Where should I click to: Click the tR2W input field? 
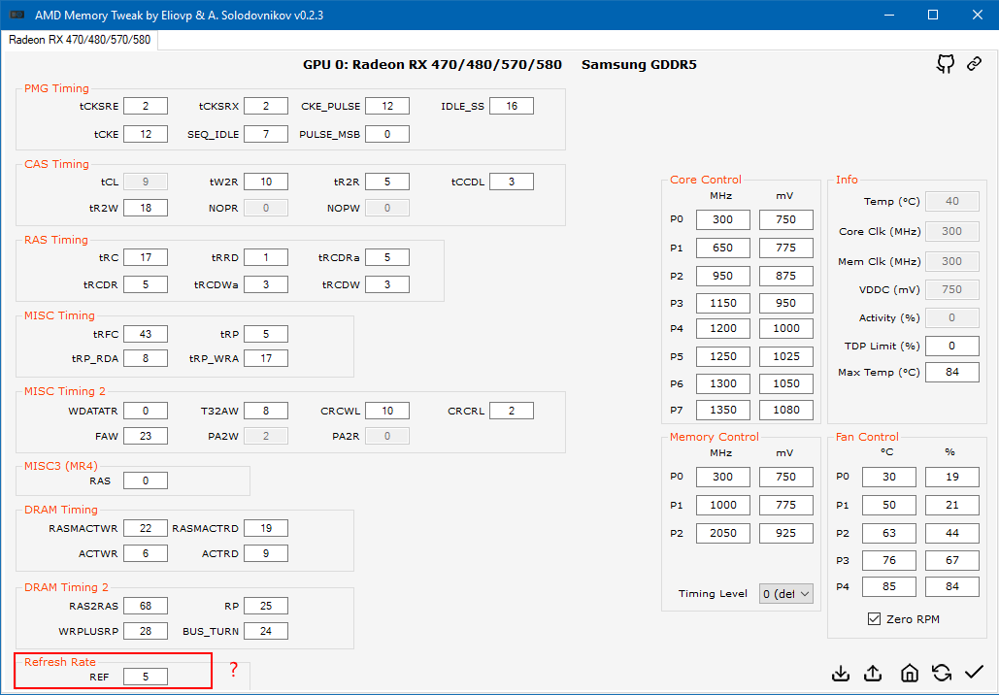tap(146, 208)
